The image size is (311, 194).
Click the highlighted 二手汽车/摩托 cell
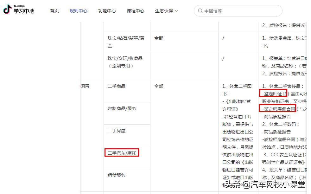(122, 152)
